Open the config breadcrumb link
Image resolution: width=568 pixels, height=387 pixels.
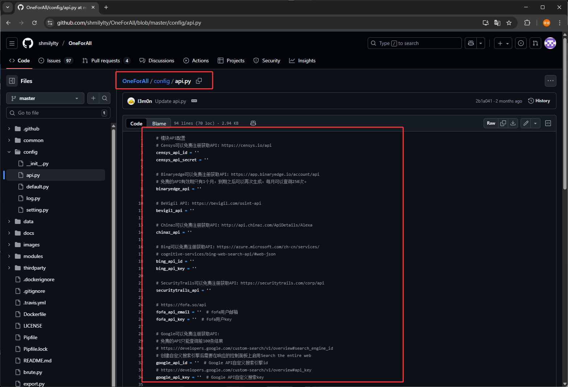[x=162, y=81]
